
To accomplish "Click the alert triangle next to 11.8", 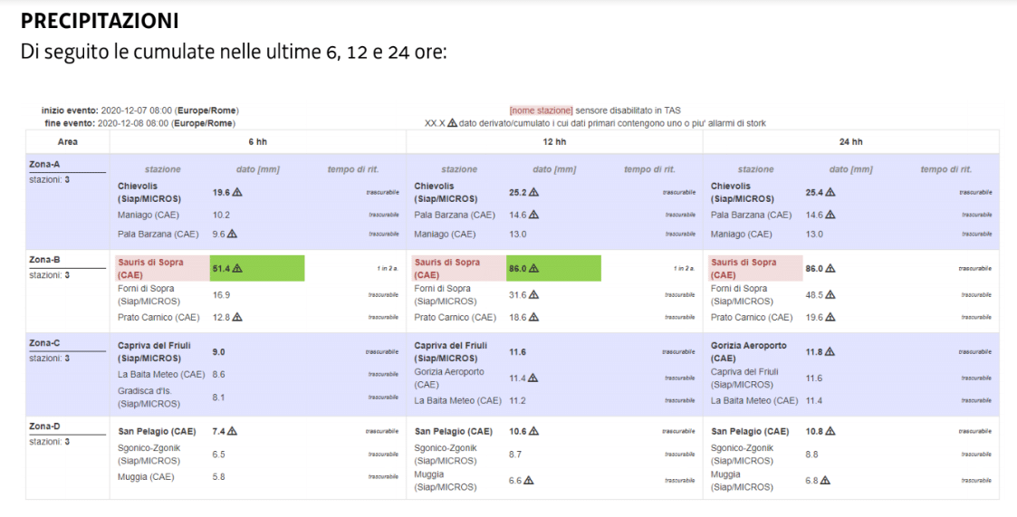I will (830, 351).
